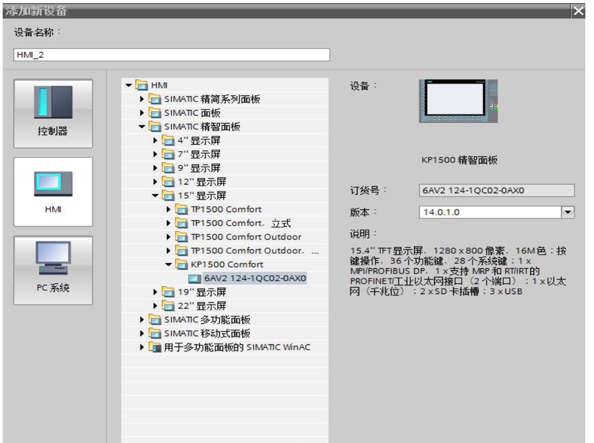The height and width of the screenshot is (443, 594).
Task: Expand SIMATIC 精简系列面板 node arrow
Action: click(x=142, y=99)
